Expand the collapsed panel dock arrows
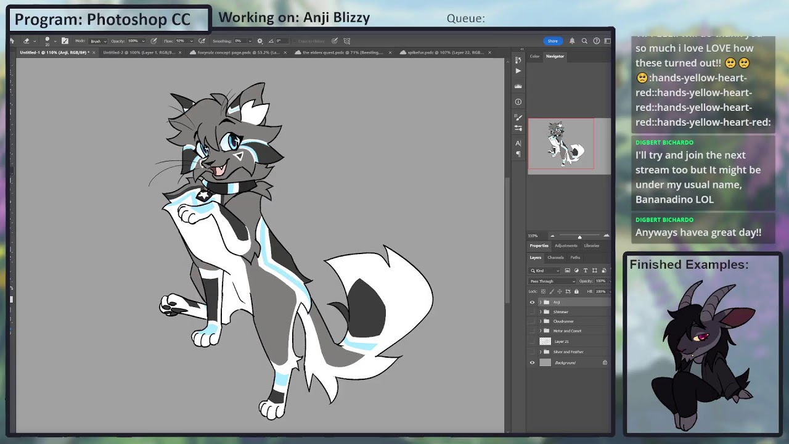This screenshot has width=789, height=444. [x=521, y=49]
